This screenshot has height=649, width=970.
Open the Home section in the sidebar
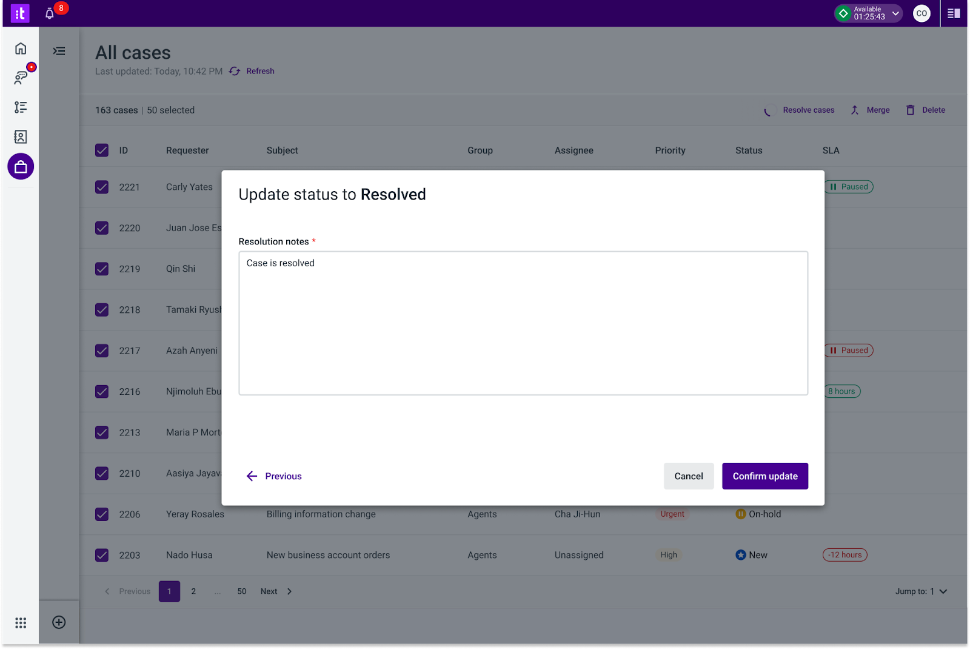pos(20,48)
